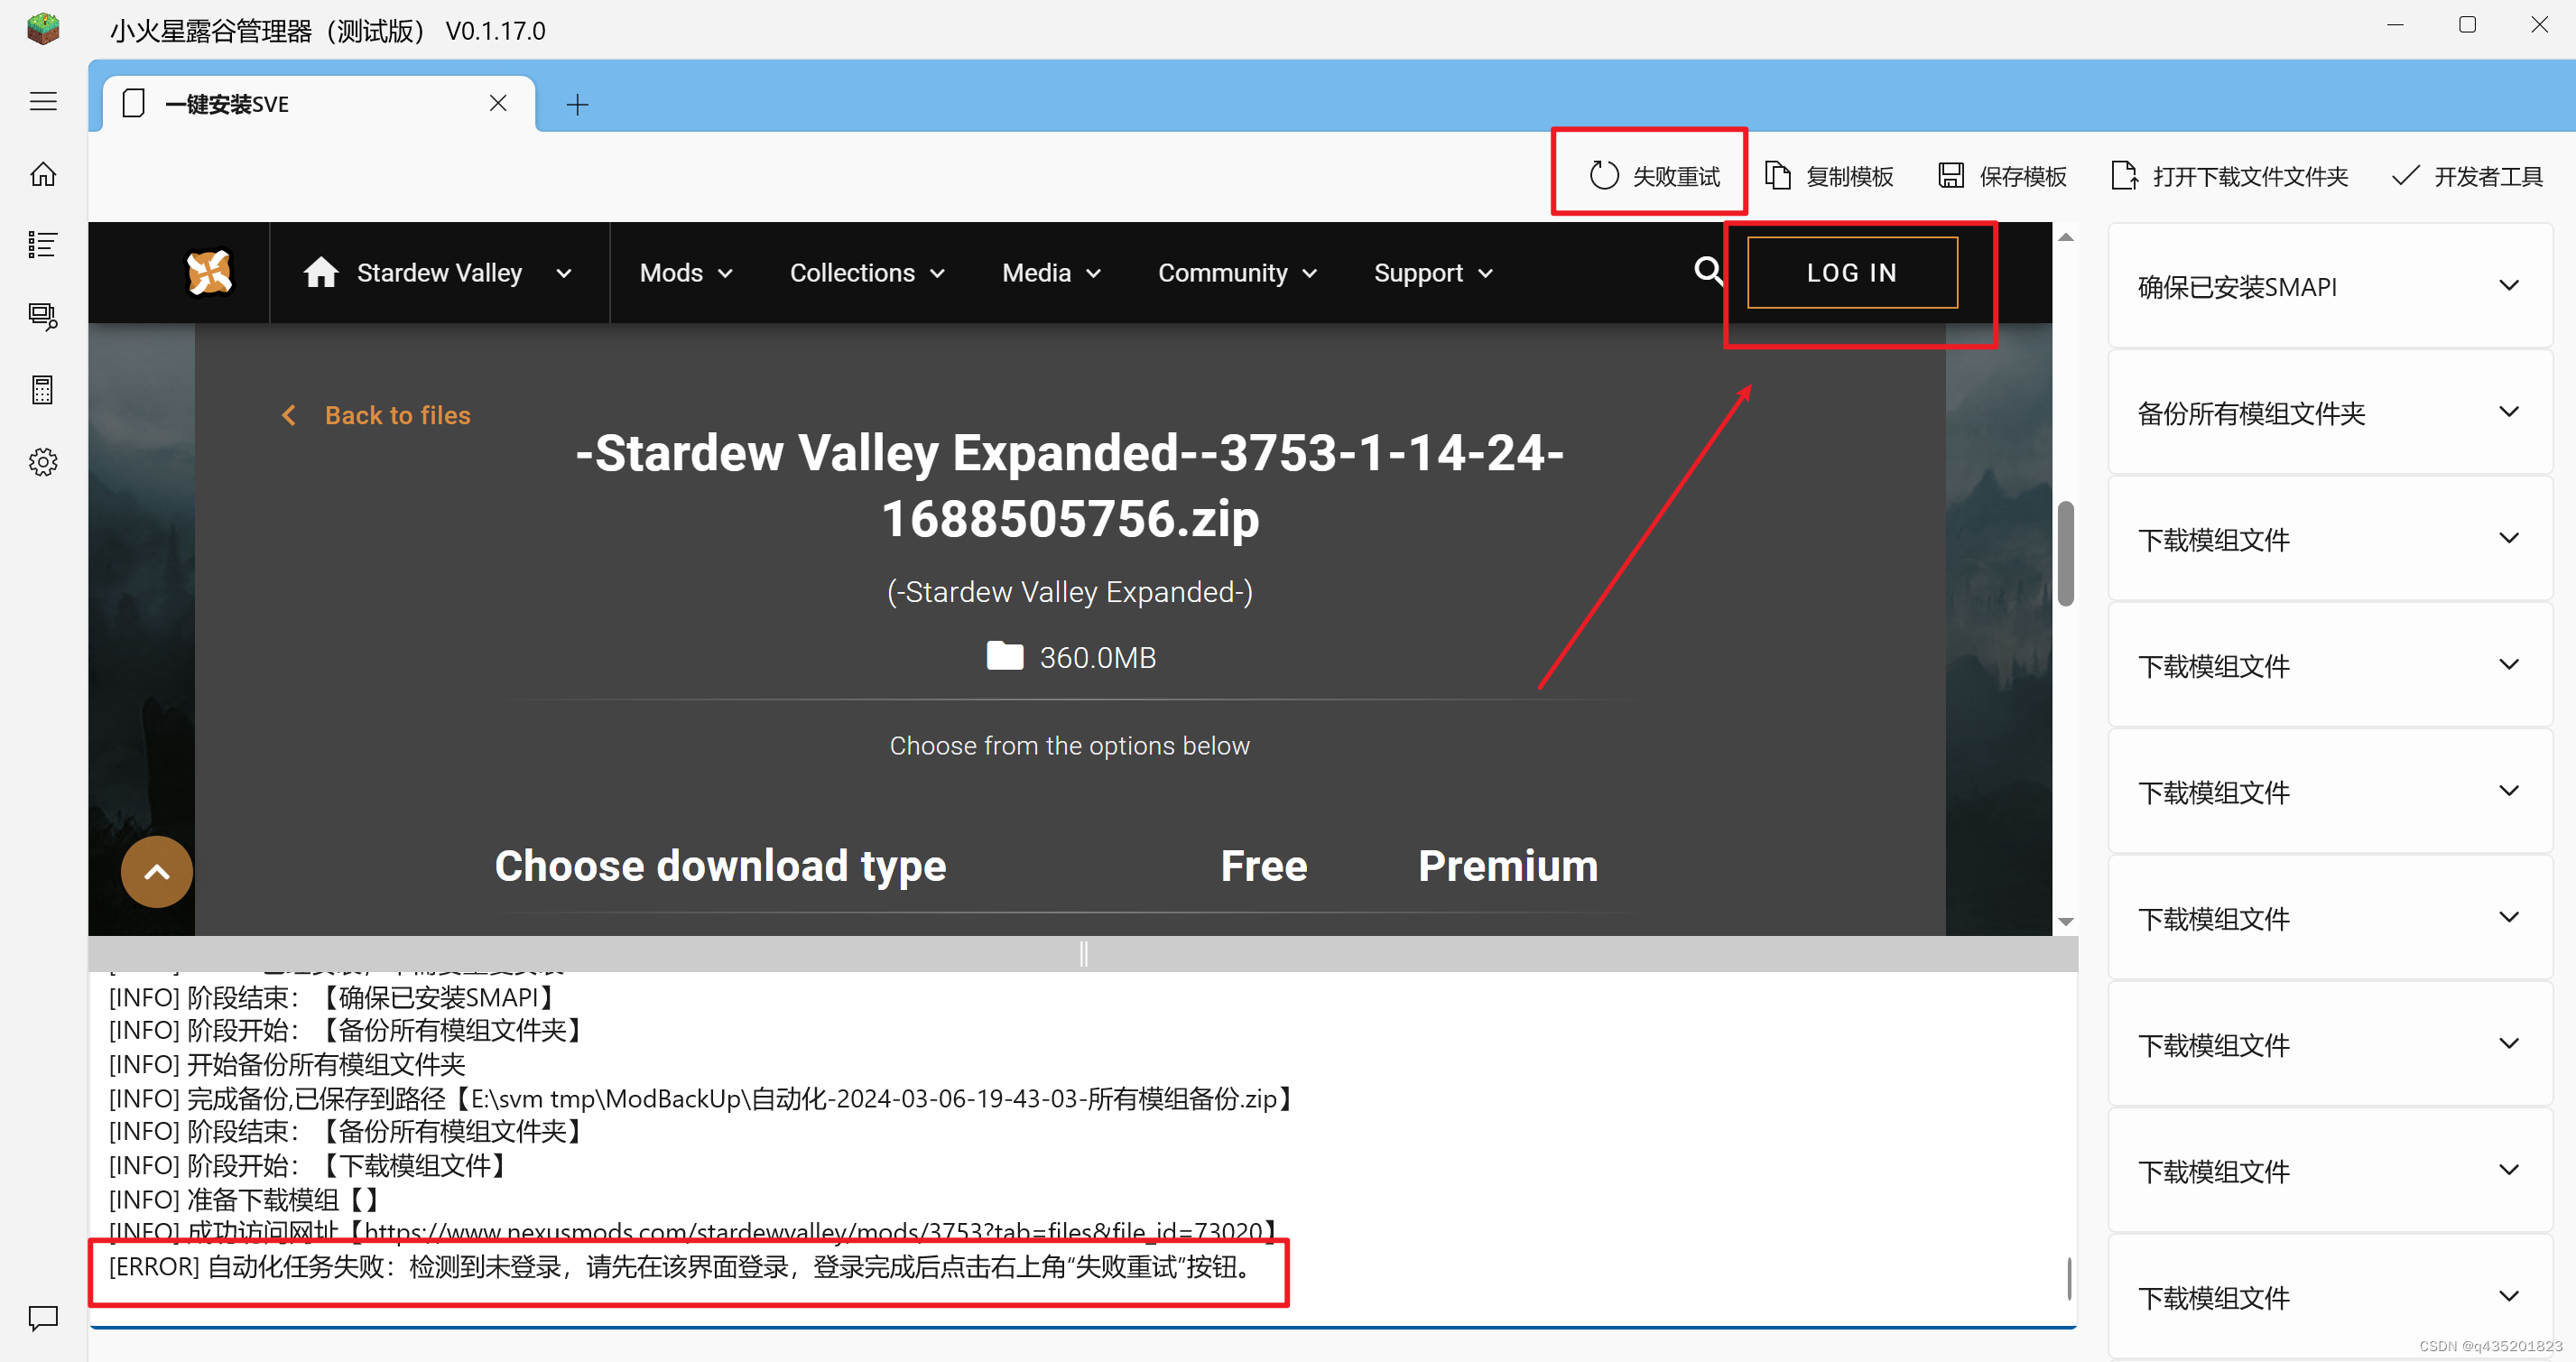
Task: Click the LOG IN button
Action: tap(1851, 273)
